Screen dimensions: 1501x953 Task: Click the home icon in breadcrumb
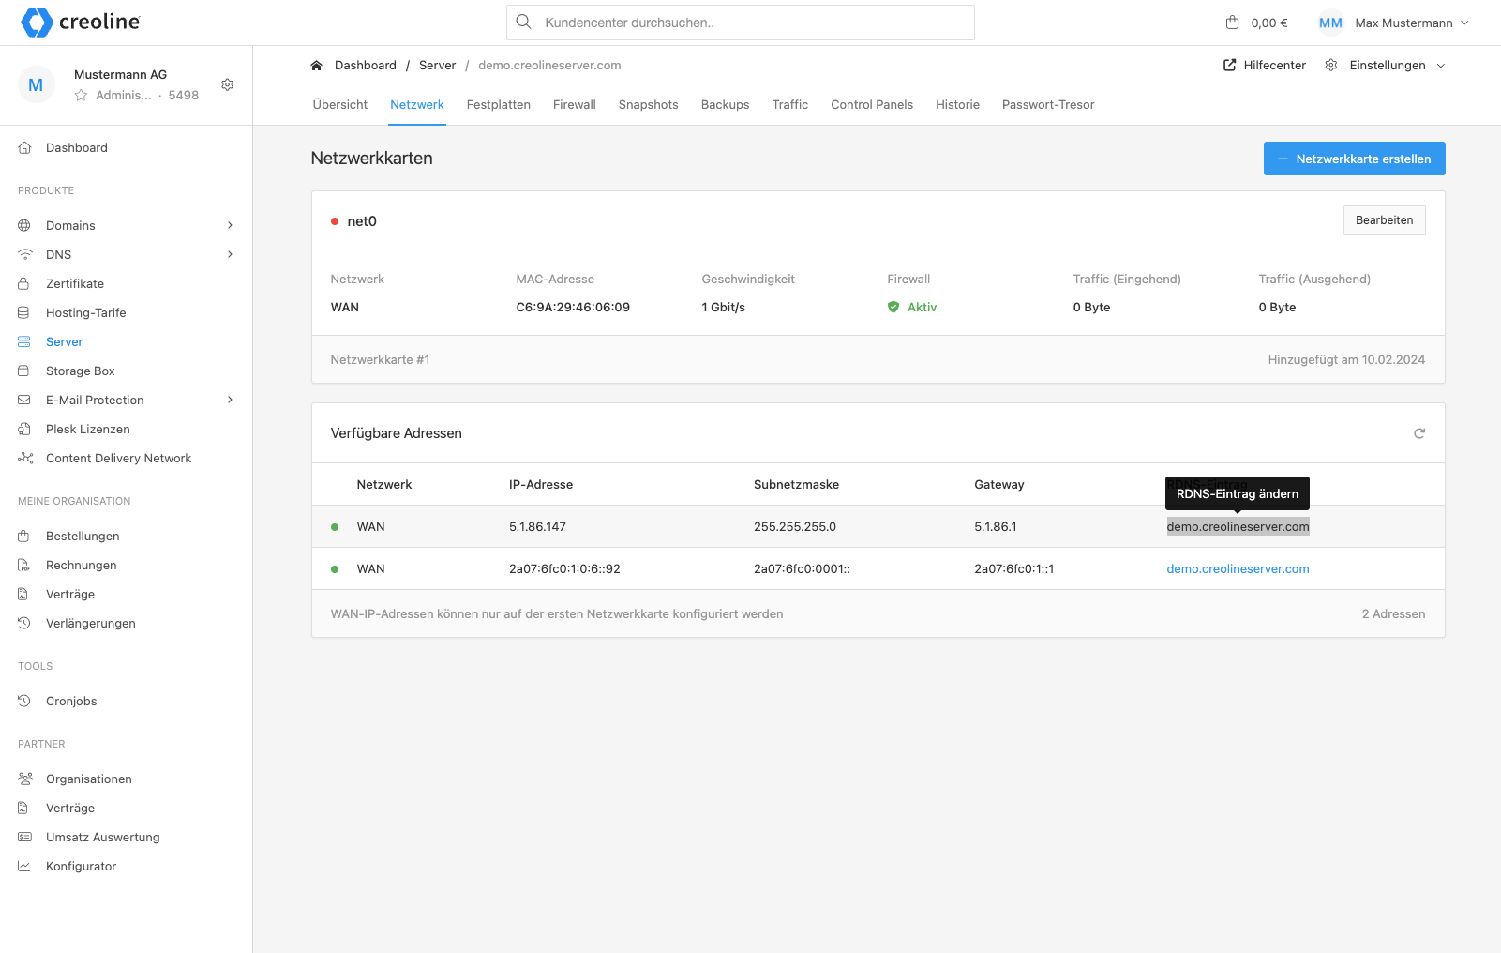316,66
